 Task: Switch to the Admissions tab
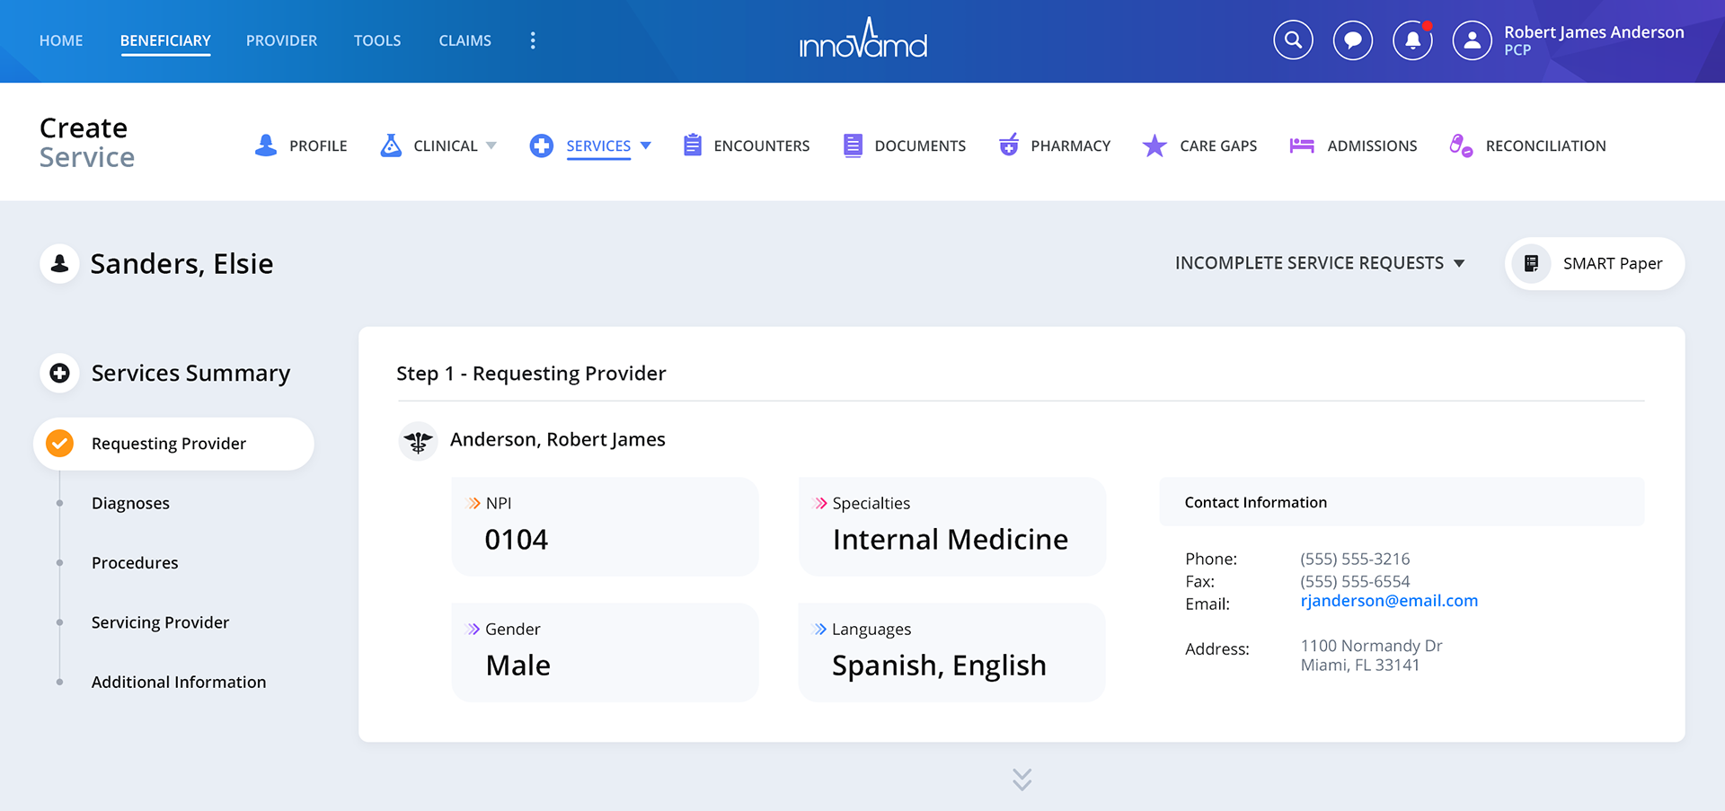(x=1353, y=145)
